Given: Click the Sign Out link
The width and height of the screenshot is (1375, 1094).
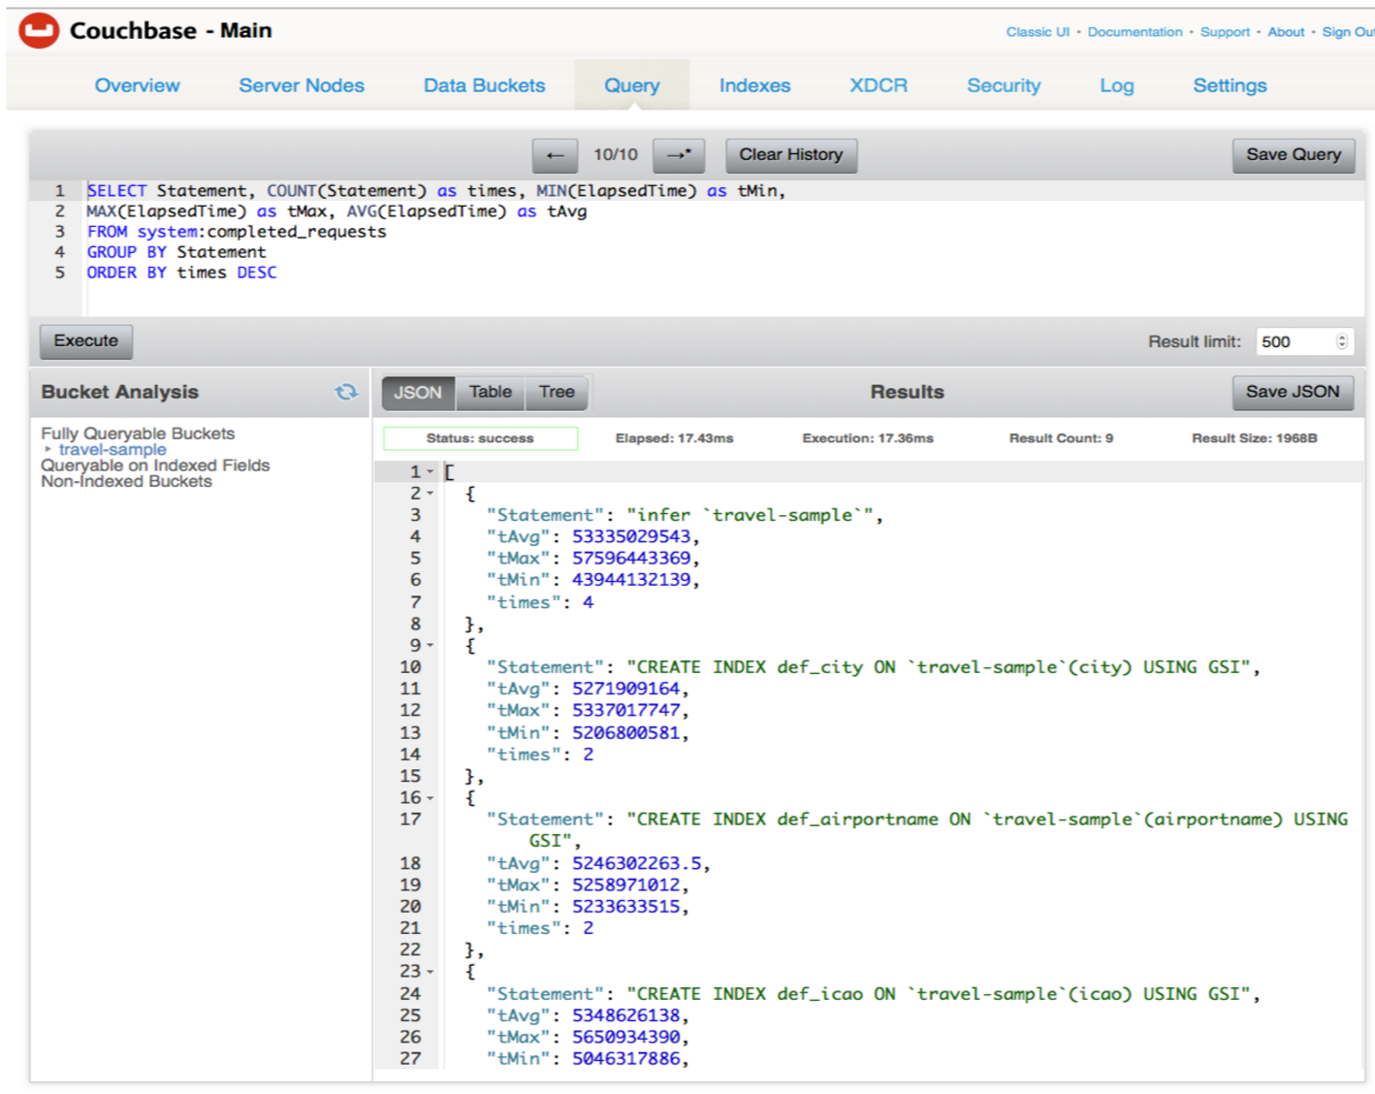Looking at the screenshot, I should click(x=1348, y=32).
